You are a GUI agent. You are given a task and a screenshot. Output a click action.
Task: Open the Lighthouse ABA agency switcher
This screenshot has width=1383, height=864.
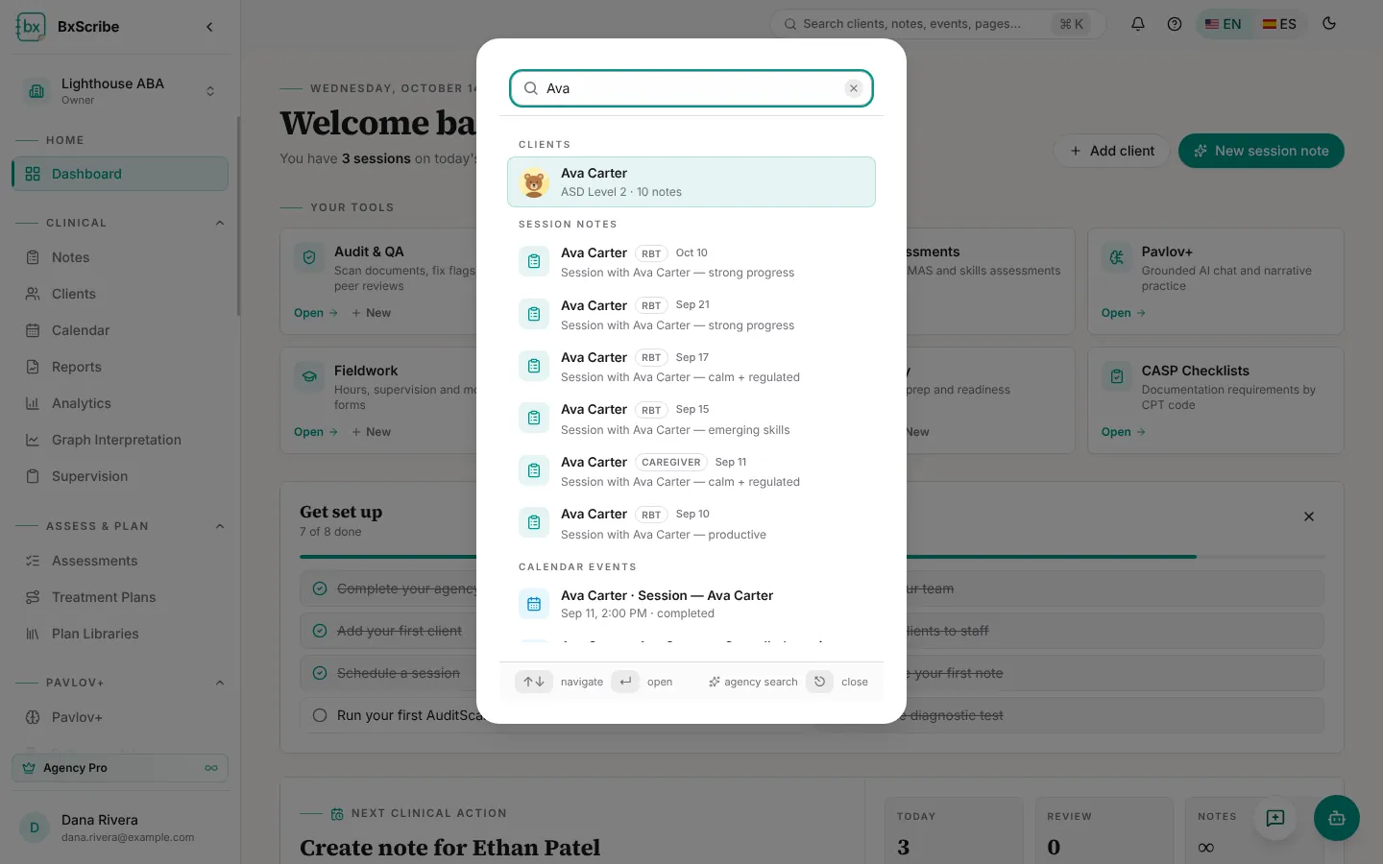pyautogui.click(x=120, y=91)
